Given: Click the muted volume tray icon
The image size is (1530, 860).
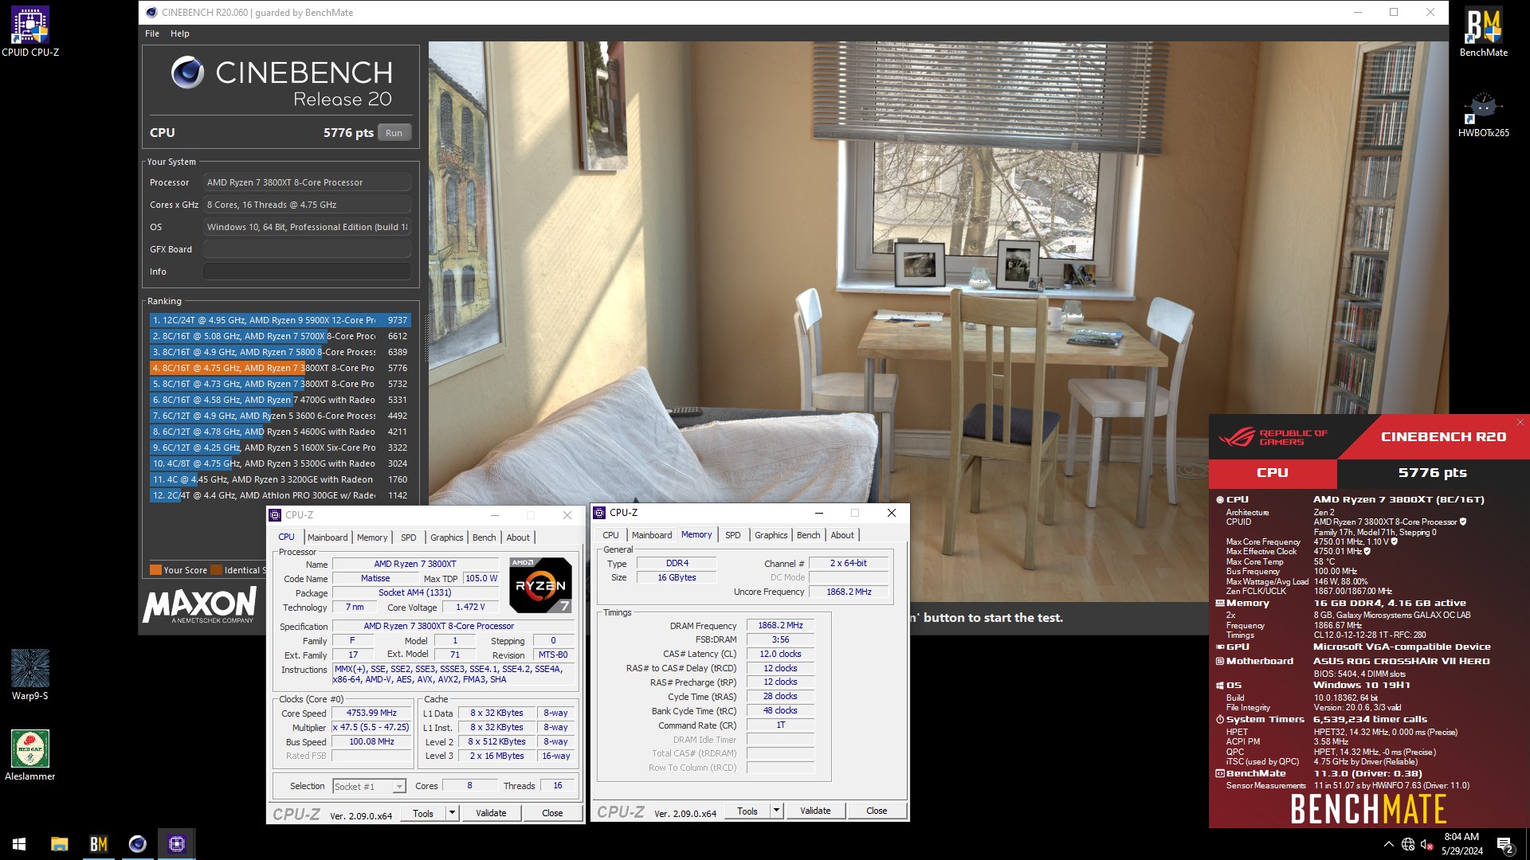Looking at the screenshot, I should [1427, 844].
